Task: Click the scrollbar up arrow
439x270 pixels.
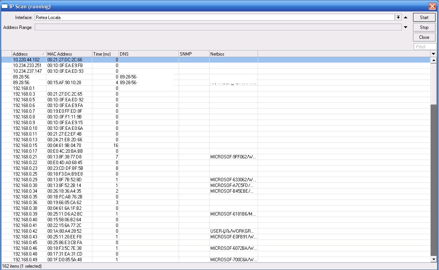Action: pyautogui.click(x=433, y=60)
